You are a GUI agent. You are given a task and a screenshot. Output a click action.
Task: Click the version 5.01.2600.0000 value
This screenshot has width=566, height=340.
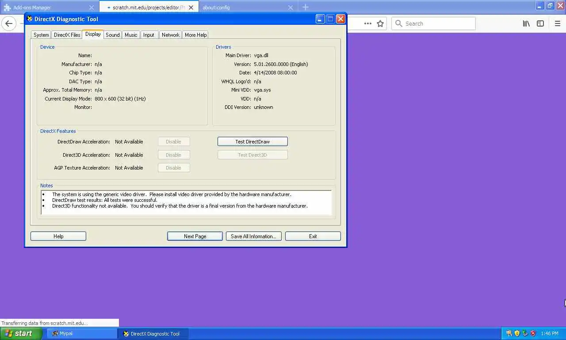pos(281,64)
